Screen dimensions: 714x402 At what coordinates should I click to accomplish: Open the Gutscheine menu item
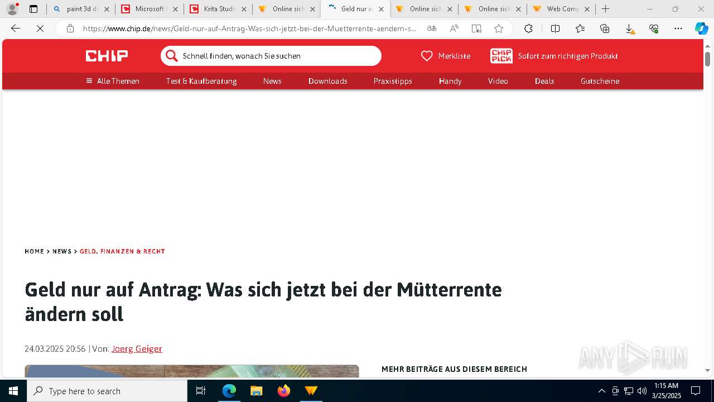pyautogui.click(x=600, y=81)
